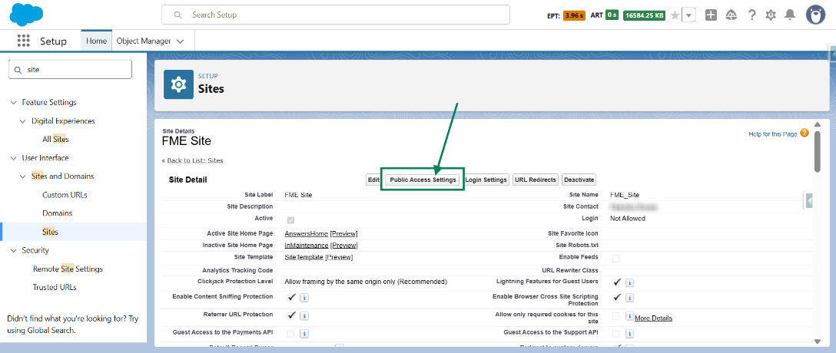Viewport: 836px width, 353px height.
Task: Click the page vertical scrollbar thumb
Action: [818, 150]
